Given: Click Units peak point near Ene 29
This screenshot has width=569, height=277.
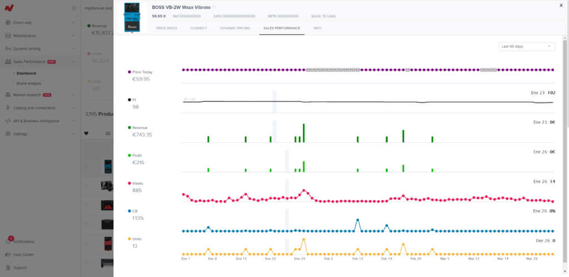Looking at the screenshot, I should click(303, 240).
